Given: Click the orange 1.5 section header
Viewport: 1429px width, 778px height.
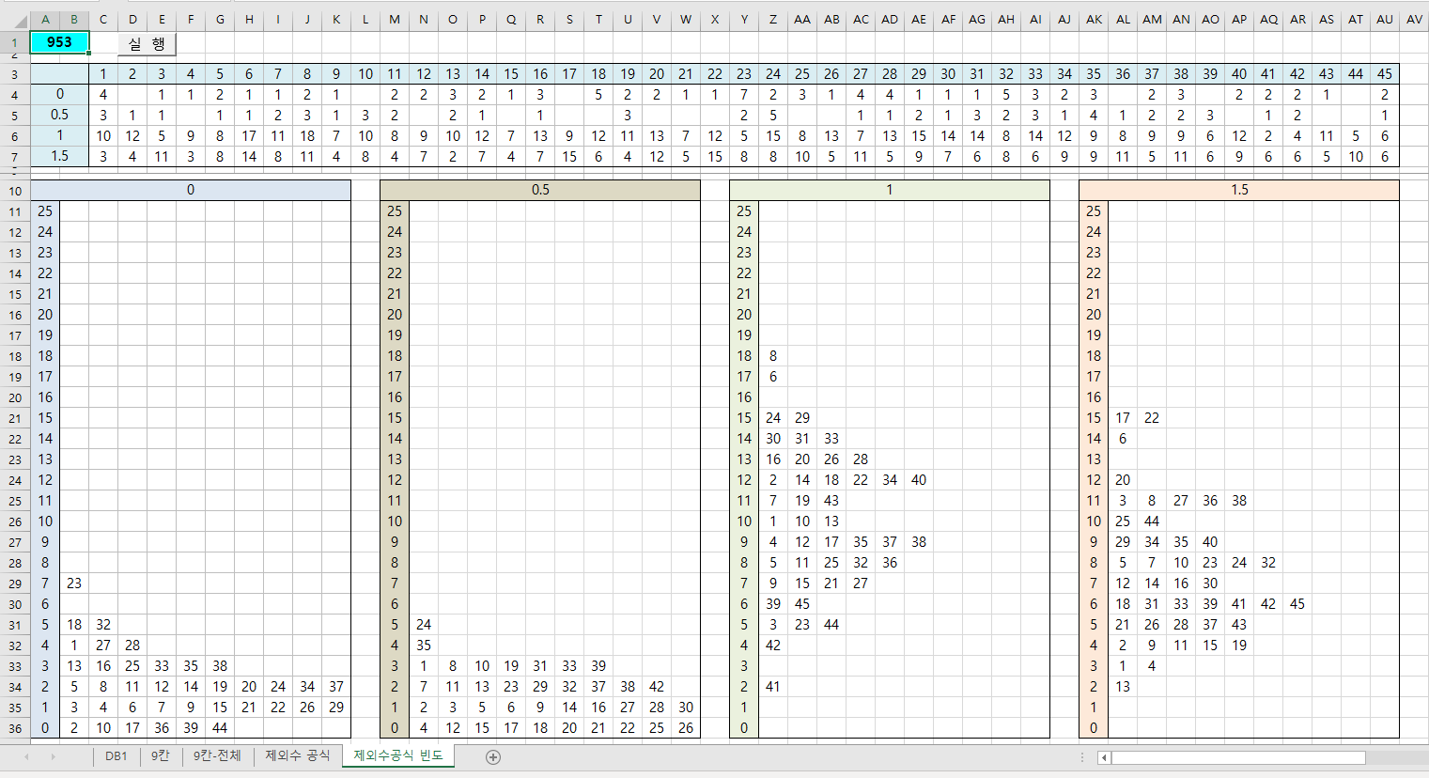Looking at the screenshot, I should tap(1239, 190).
